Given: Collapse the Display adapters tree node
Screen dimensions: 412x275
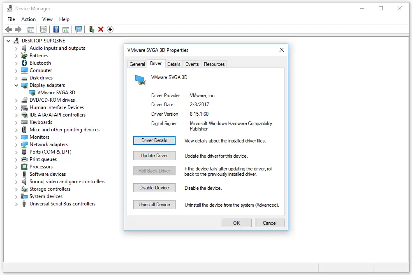Looking at the screenshot, I should [16, 85].
